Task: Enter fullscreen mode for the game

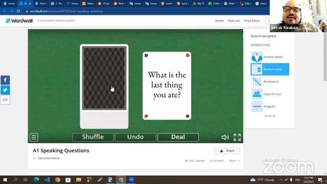Action: tap(237, 137)
